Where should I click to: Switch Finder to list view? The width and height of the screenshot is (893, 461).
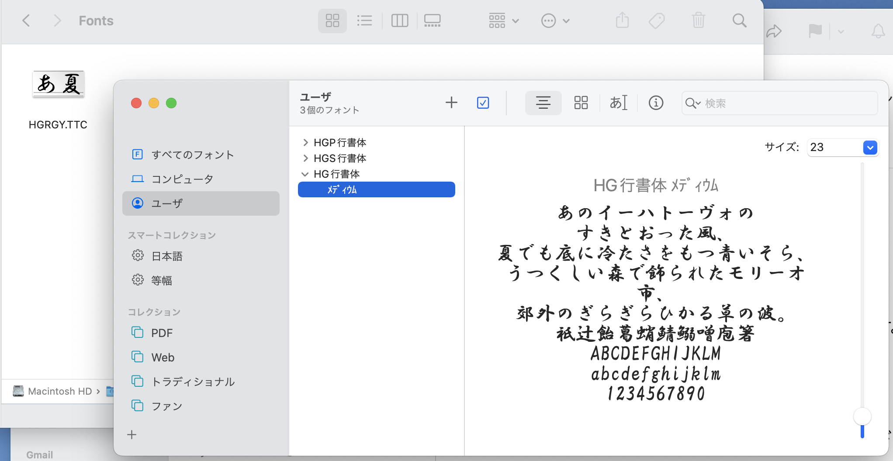pos(364,21)
